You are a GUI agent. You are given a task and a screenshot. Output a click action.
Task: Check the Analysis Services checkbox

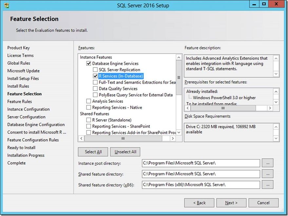coord(88,101)
